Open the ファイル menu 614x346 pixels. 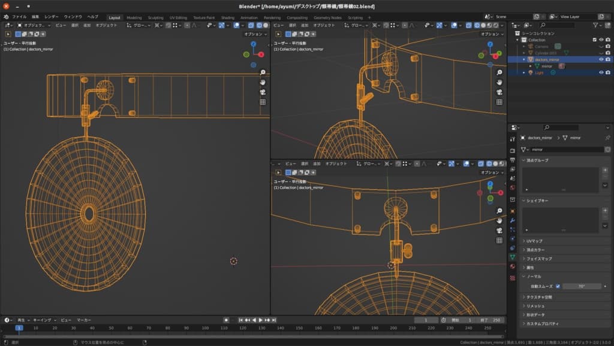pos(19,17)
